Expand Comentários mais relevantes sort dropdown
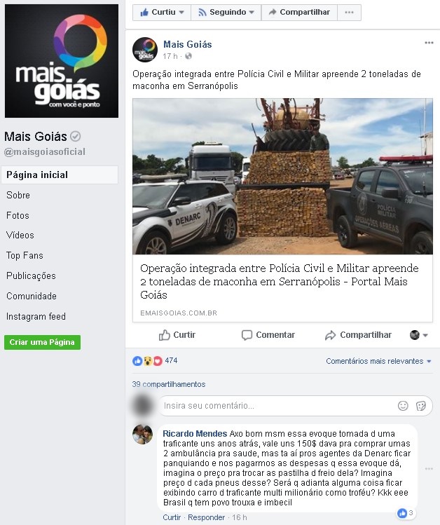 click(378, 361)
